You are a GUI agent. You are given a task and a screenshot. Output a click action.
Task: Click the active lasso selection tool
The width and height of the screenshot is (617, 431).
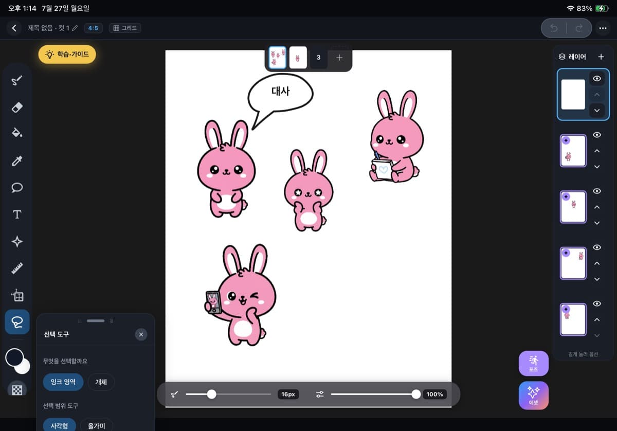(17, 322)
